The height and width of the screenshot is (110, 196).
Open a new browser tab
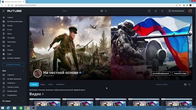[x=28, y=2]
